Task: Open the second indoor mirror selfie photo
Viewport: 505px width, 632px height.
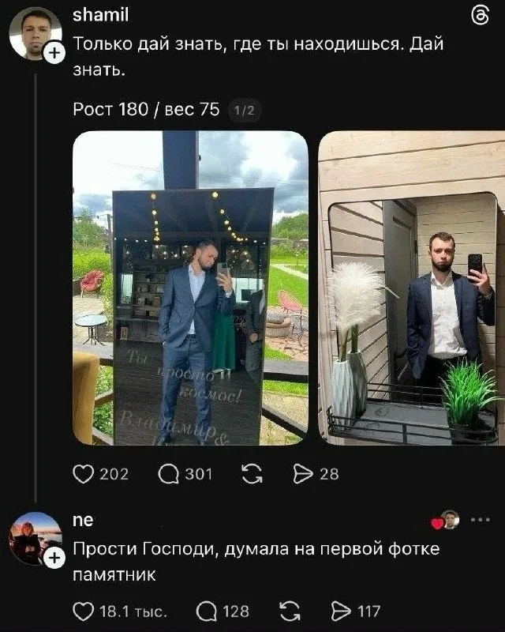Action: 410,288
